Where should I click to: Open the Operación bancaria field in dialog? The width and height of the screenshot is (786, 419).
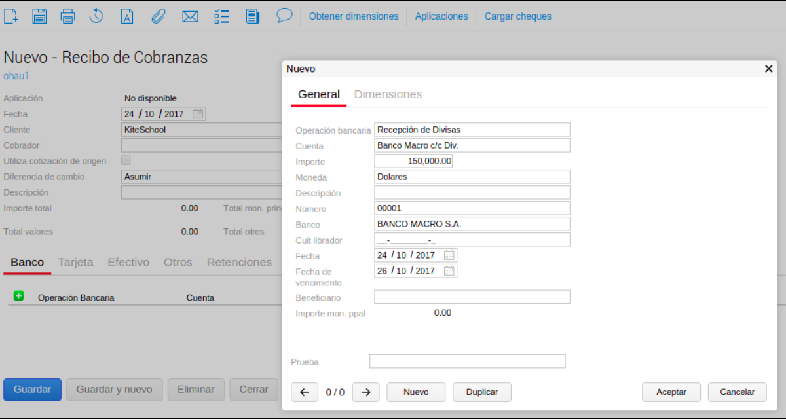pyautogui.click(x=472, y=130)
